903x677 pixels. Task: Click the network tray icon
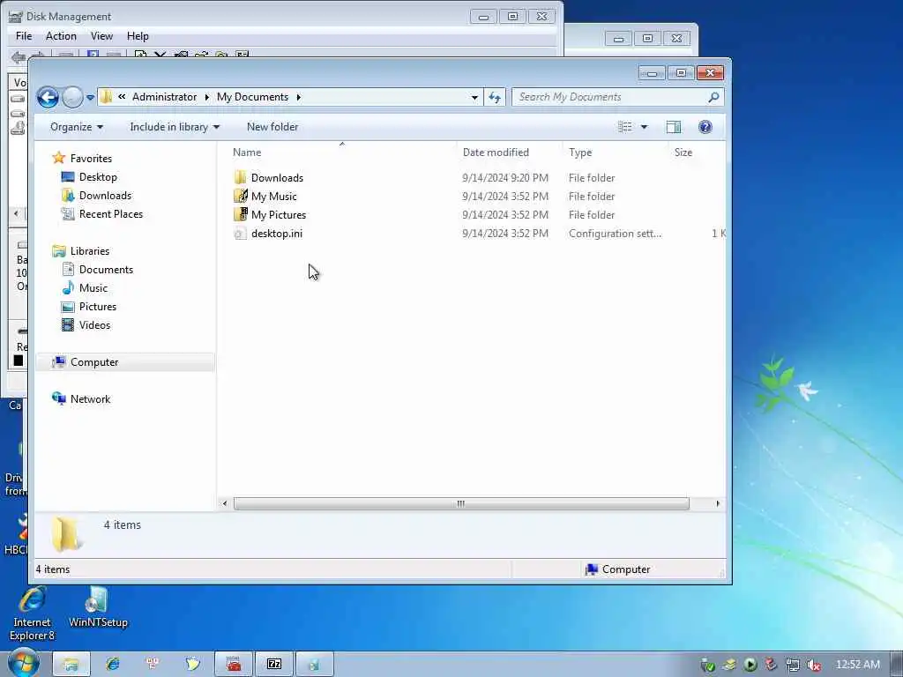(793, 666)
